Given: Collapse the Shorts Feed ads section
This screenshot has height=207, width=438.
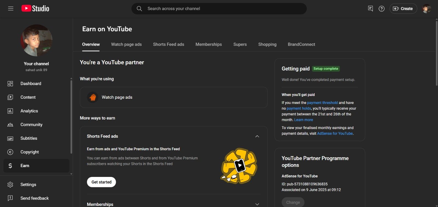Looking at the screenshot, I should (257, 136).
